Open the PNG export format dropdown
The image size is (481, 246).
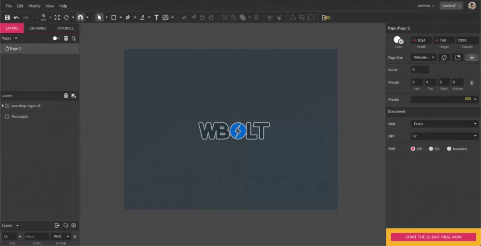click(61, 237)
